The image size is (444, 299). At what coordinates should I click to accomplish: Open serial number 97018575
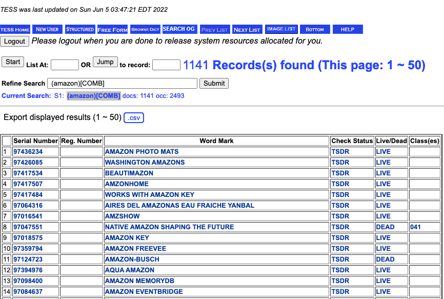28,237
